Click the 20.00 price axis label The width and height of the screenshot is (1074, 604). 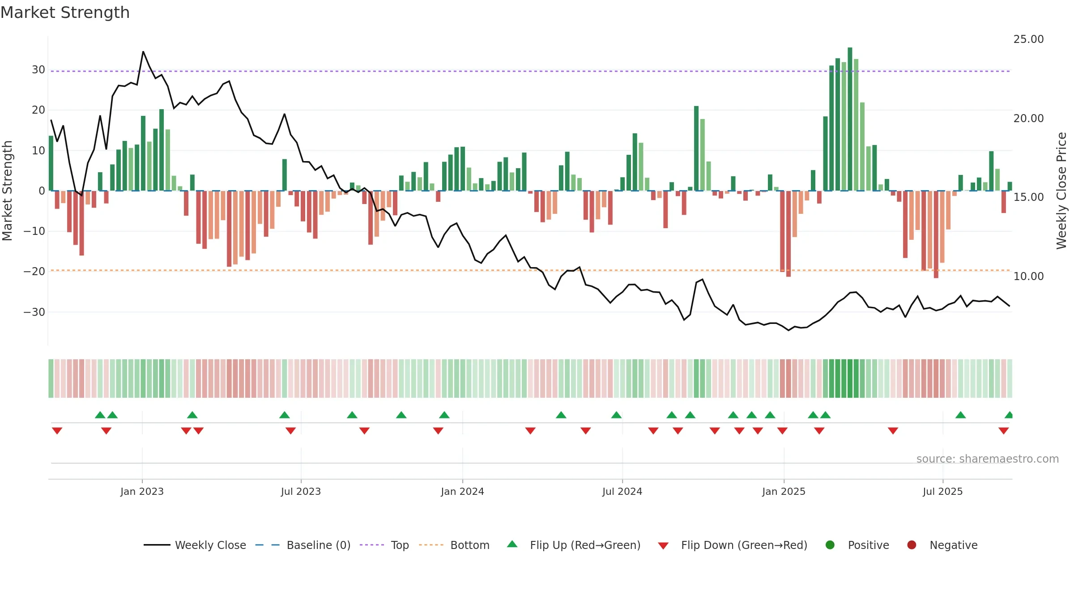(x=1028, y=119)
